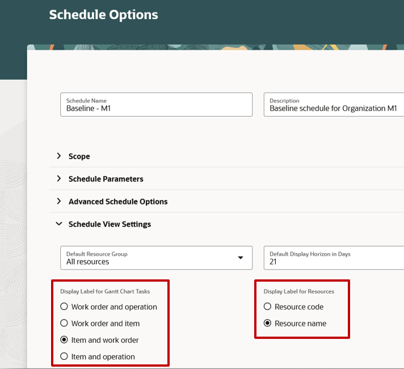Collapse the Schedule View Settings chevron
Screen dimensions: 404x369
(x=59, y=224)
